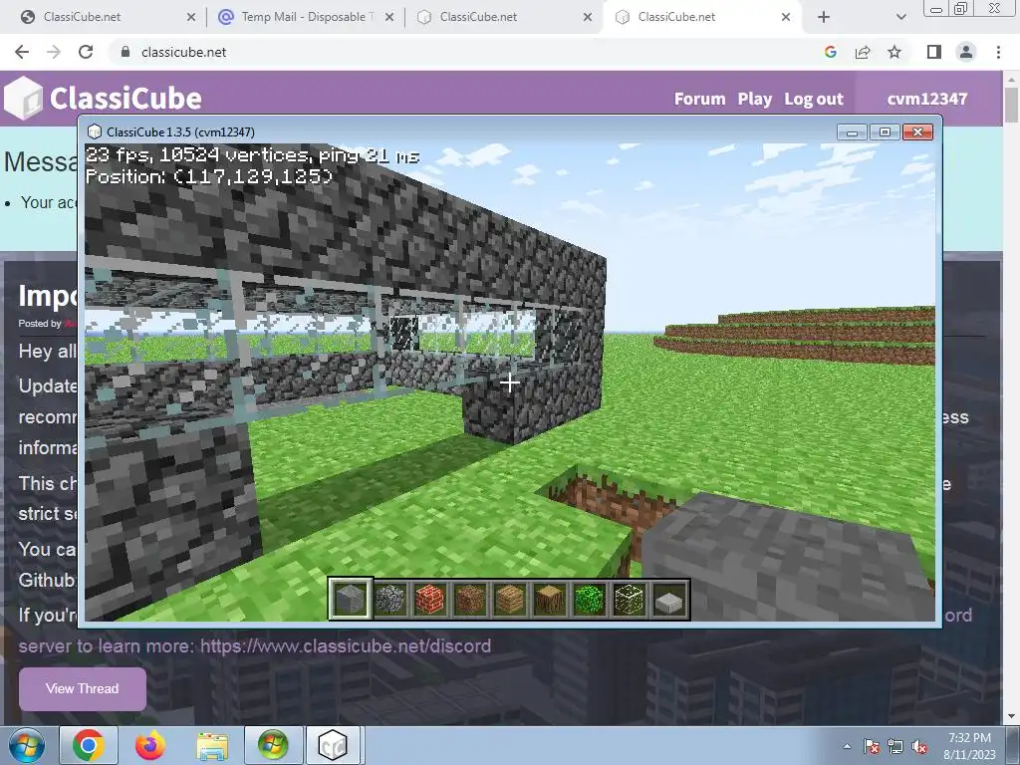
Task: Select the stone slab in hotbar
Action: tap(668, 599)
